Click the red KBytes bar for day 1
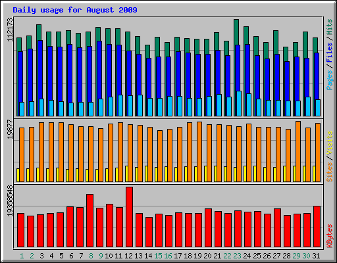Viewport: 337px width, 263px height. [20, 230]
